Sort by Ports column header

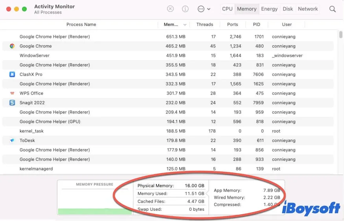coord(232,24)
